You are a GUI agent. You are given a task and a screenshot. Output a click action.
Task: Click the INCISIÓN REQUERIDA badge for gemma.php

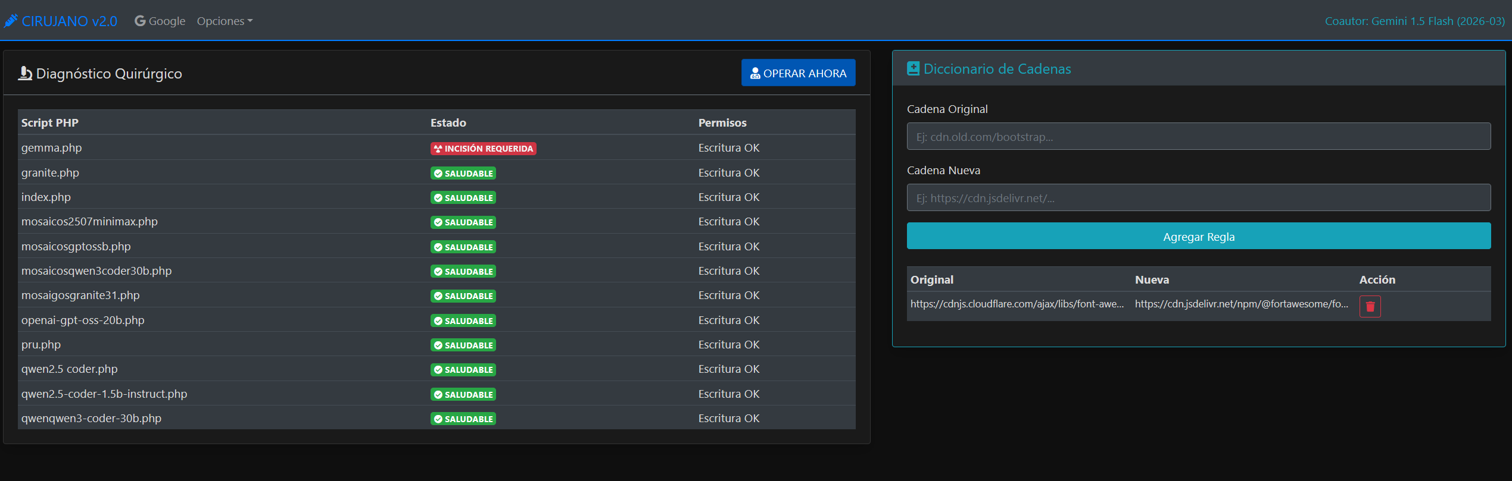coord(483,149)
